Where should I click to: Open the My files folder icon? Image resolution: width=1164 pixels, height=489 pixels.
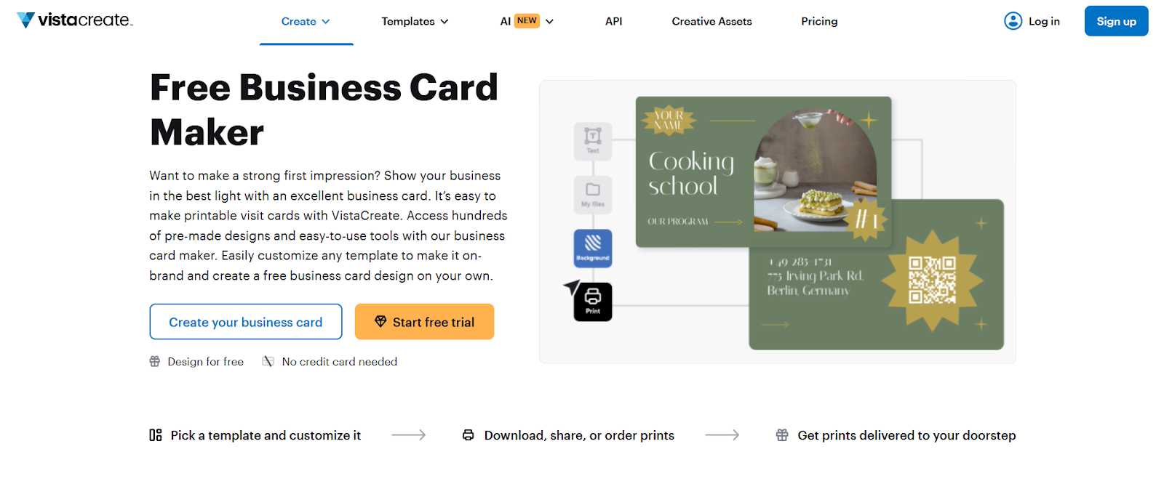pos(593,195)
